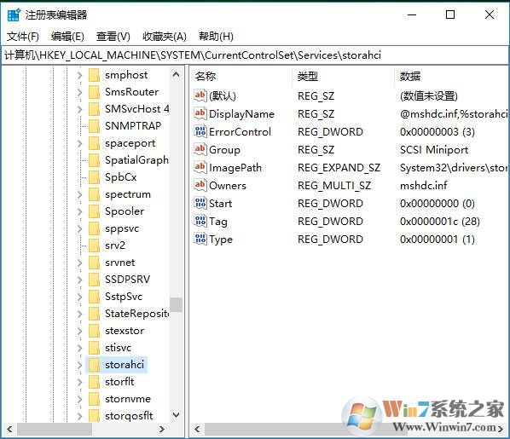Click values pane horizontal scroll left arrow
510x439 pixels.
coord(197,430)
